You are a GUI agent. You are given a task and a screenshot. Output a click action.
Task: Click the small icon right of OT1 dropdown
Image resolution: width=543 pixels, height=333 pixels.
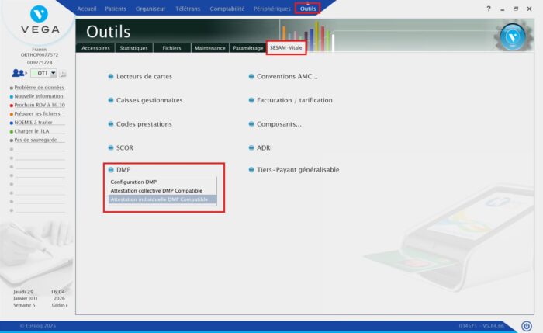click(x=63, y=74)
